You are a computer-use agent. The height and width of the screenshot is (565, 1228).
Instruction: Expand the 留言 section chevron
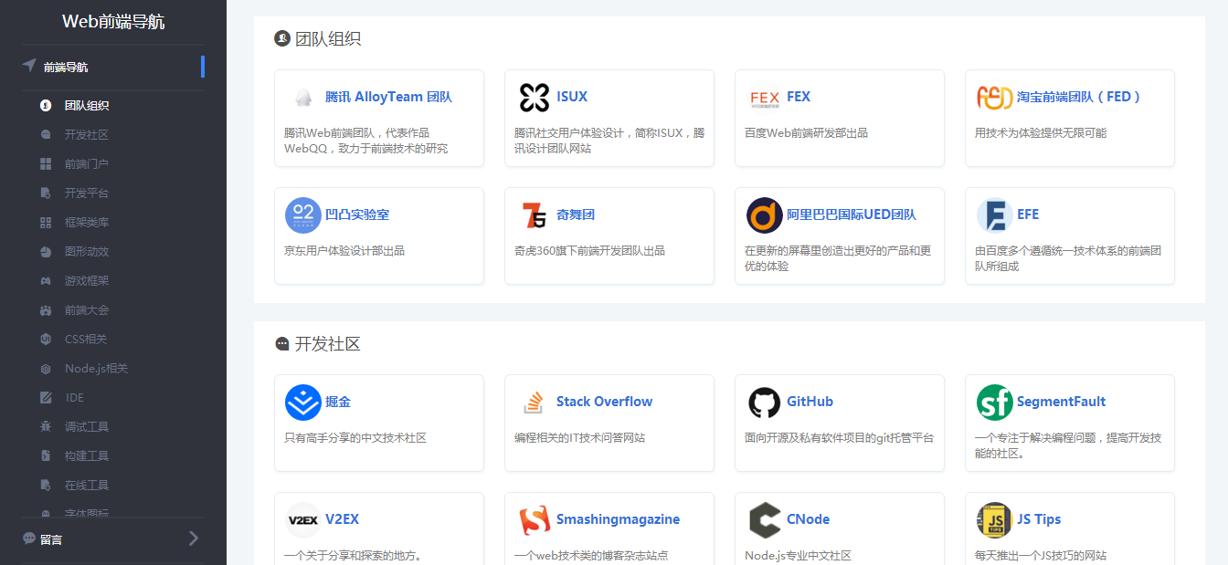click(x=193, y=539)
